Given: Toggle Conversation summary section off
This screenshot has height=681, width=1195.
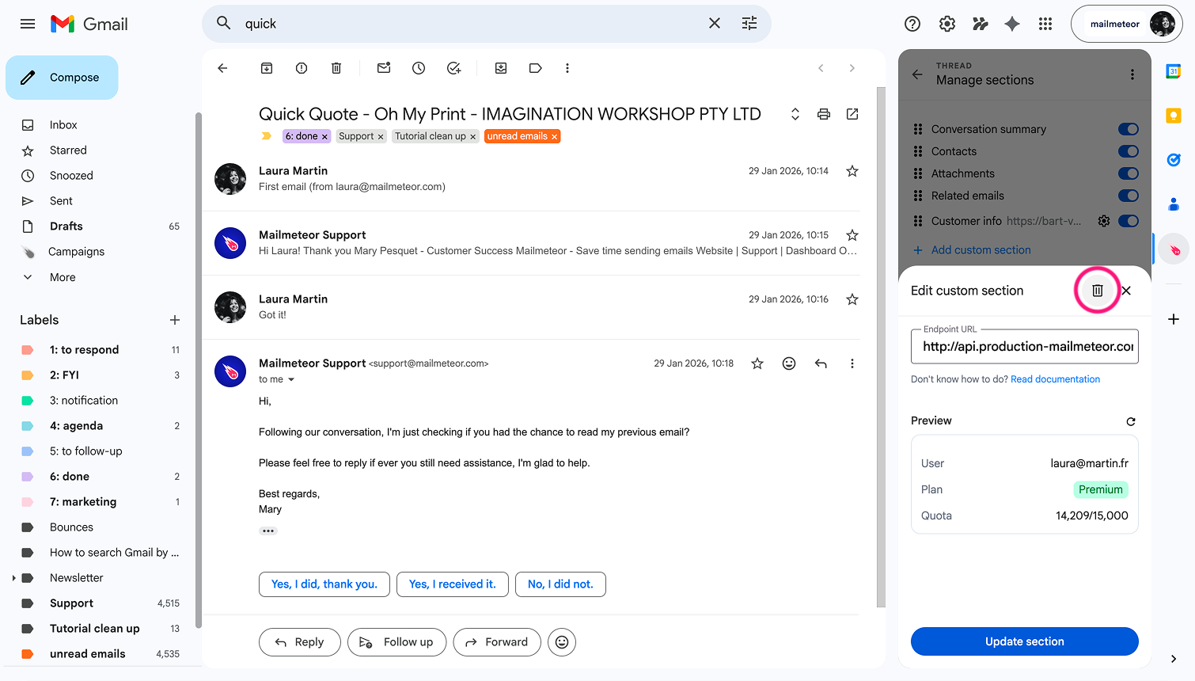Looking at the screenshot, I should tap(1128, 129).
